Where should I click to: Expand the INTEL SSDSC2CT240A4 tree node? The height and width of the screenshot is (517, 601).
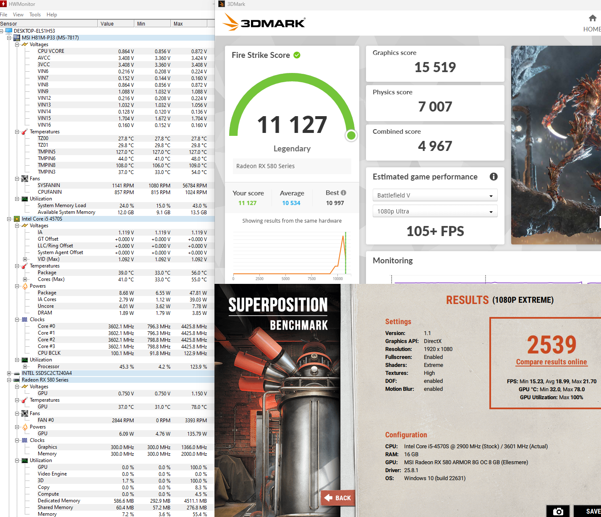point(9,373)
